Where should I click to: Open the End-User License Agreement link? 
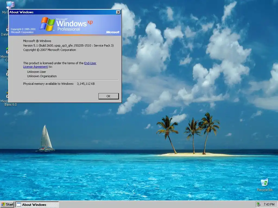[90, 63]
